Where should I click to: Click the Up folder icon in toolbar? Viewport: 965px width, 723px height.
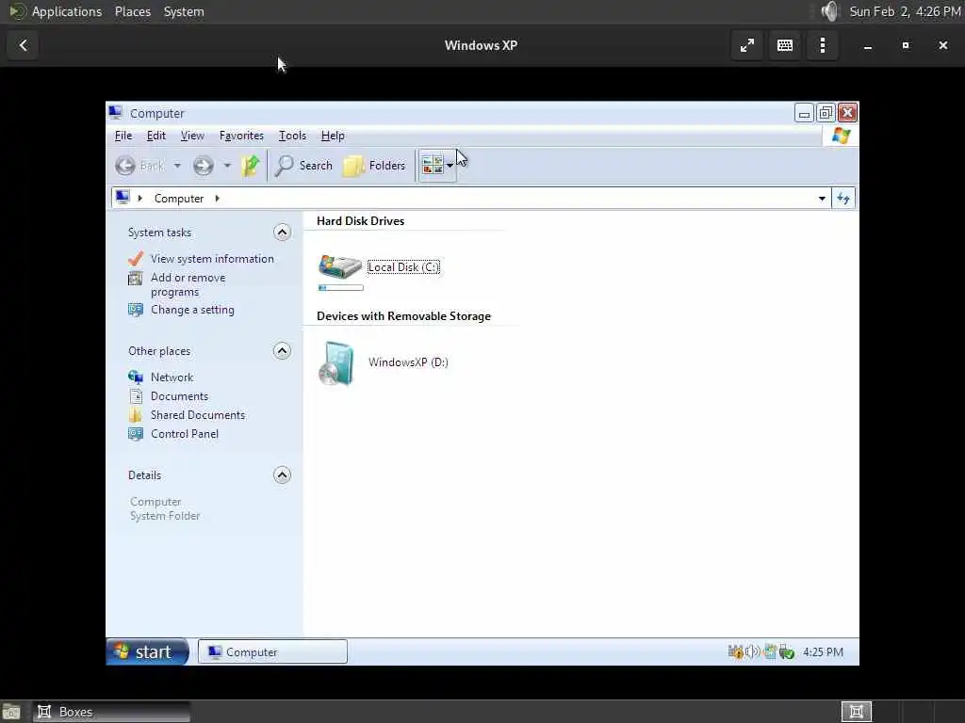pyautogui.click(x=250, y=166)
